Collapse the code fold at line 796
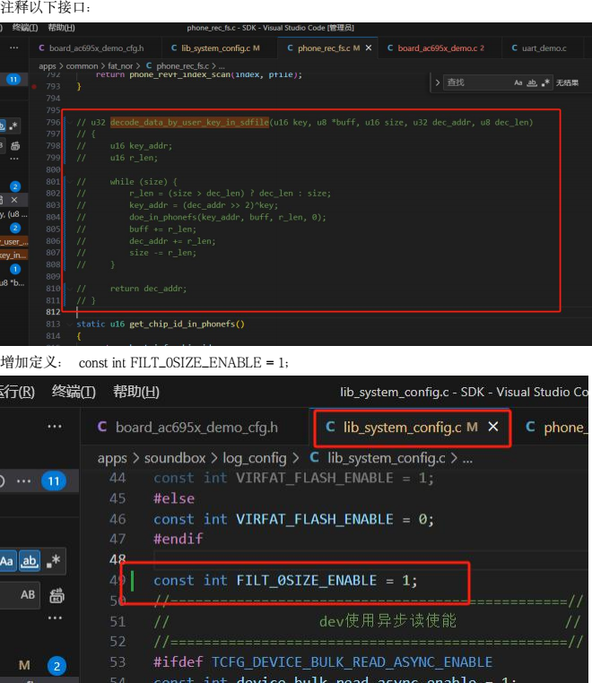592x683 pixels. click(x=69, y=123)
